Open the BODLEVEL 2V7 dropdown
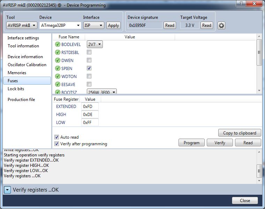The width and height of the screenshot is (265, 209). click(x=94, y=44)
